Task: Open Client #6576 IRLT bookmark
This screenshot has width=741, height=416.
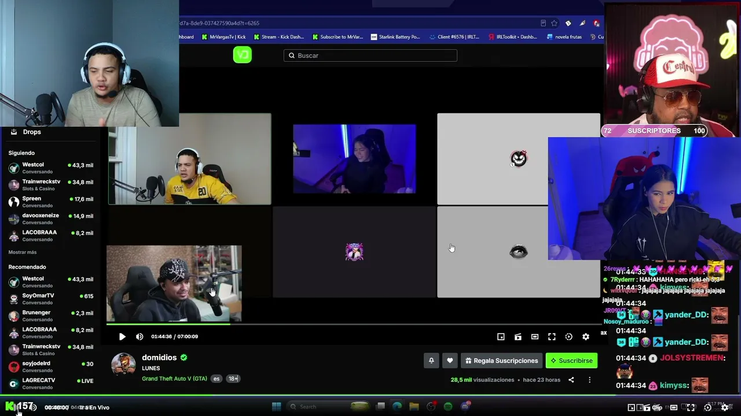Action: point(454,37)
